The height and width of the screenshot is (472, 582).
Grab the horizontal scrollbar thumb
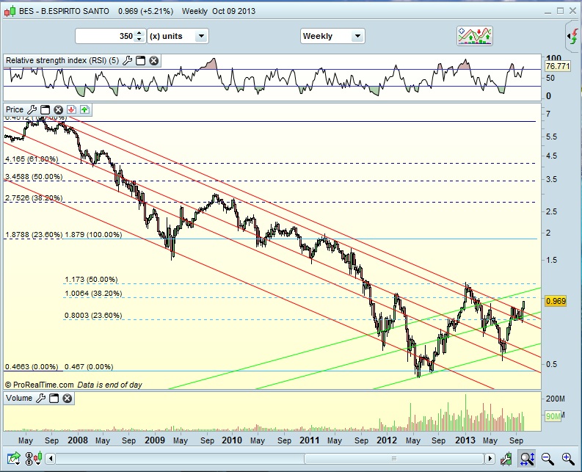[x=394, y=459]
